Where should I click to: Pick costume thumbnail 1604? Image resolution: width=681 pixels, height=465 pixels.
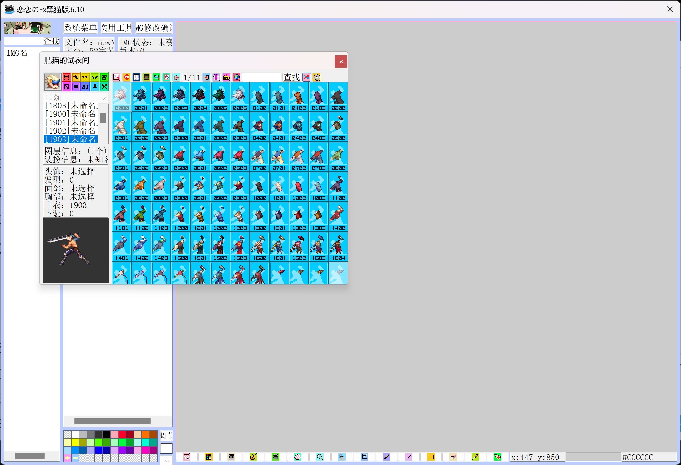point(338,247)
